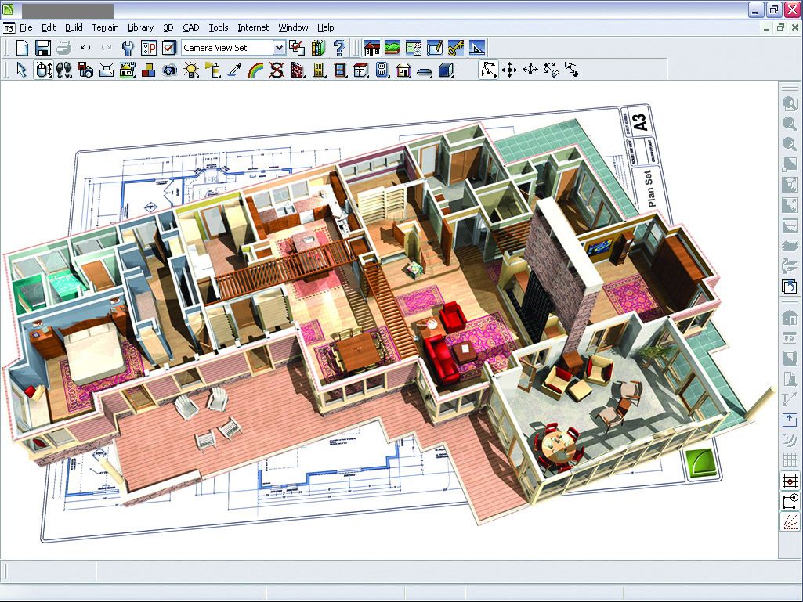Pick the material eyedropper tool
803x602 pixels.
[x=234, y=70]
